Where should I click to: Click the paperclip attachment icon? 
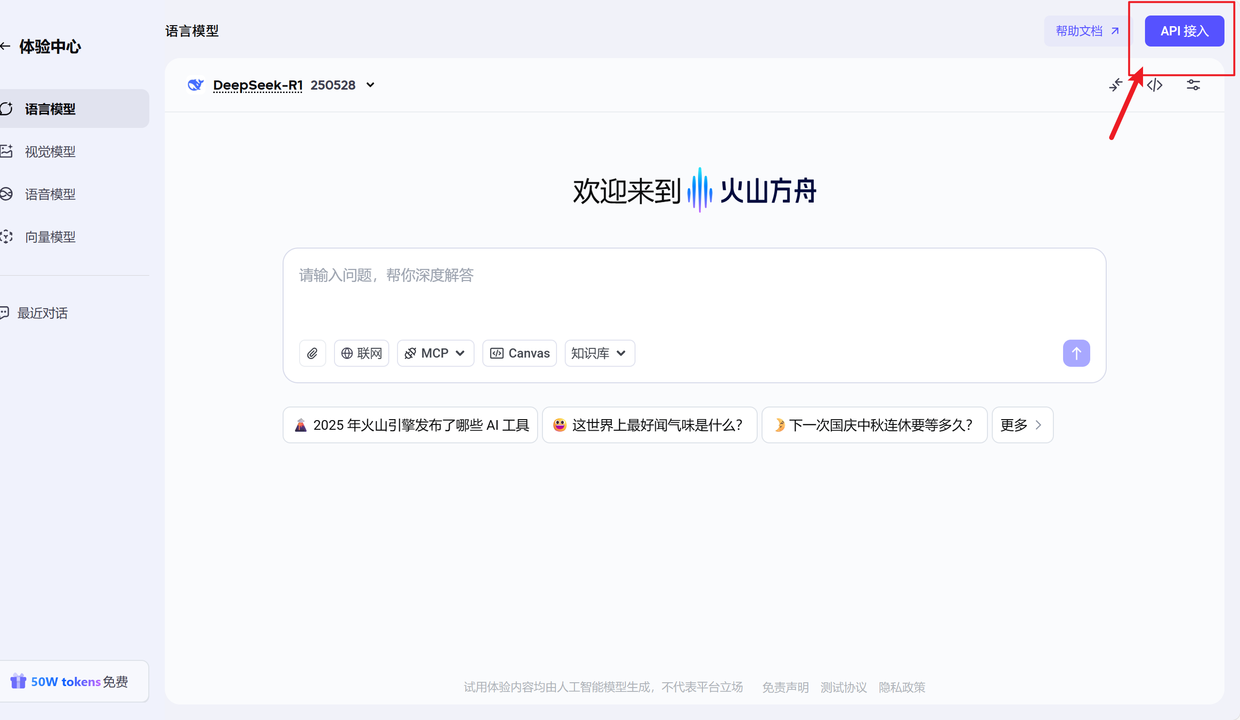click(313, 353)
